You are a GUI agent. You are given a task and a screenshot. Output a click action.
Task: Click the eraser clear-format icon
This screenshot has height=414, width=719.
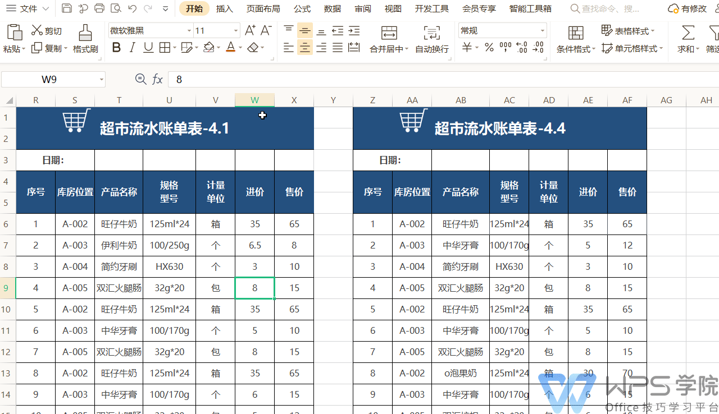click(x=253, y=48)
